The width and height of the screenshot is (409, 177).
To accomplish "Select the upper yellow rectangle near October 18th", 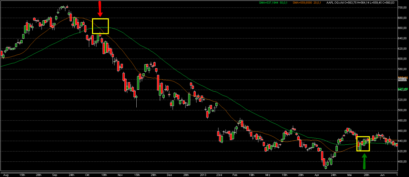I will point(100,26).
